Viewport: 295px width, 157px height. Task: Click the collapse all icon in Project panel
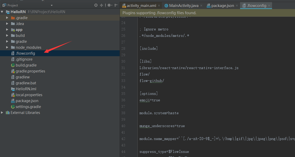(101, 5)
